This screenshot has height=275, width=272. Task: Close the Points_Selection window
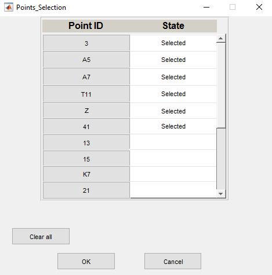pos(259,8)
